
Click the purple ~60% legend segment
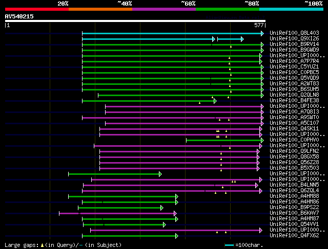[164, 9]
